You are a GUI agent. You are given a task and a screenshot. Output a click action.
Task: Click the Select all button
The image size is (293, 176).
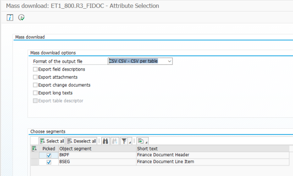(x=52, y=141)
